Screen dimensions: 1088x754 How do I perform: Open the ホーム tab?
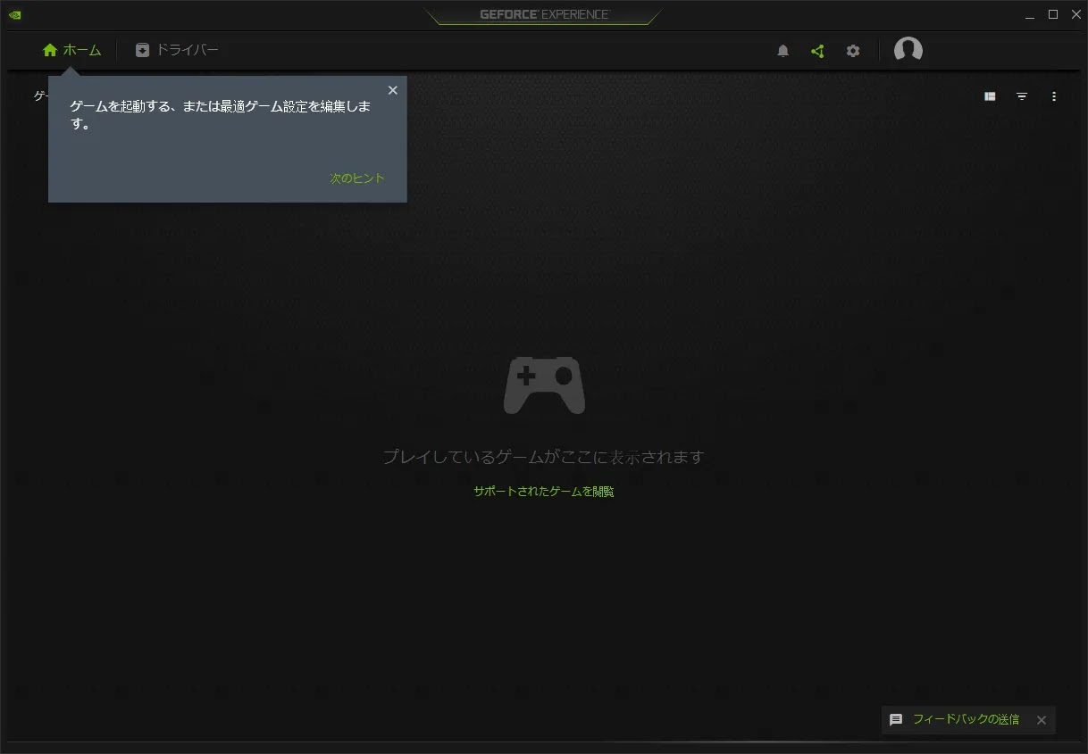72,50
